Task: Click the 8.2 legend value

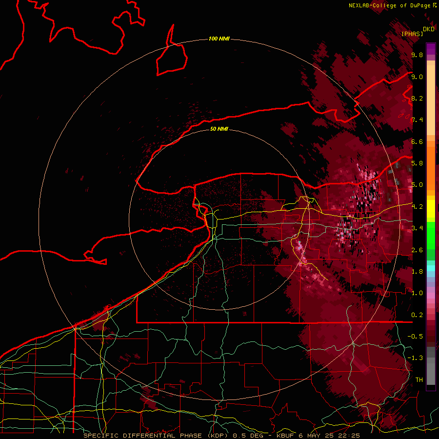Action: (x=417, y=98)
